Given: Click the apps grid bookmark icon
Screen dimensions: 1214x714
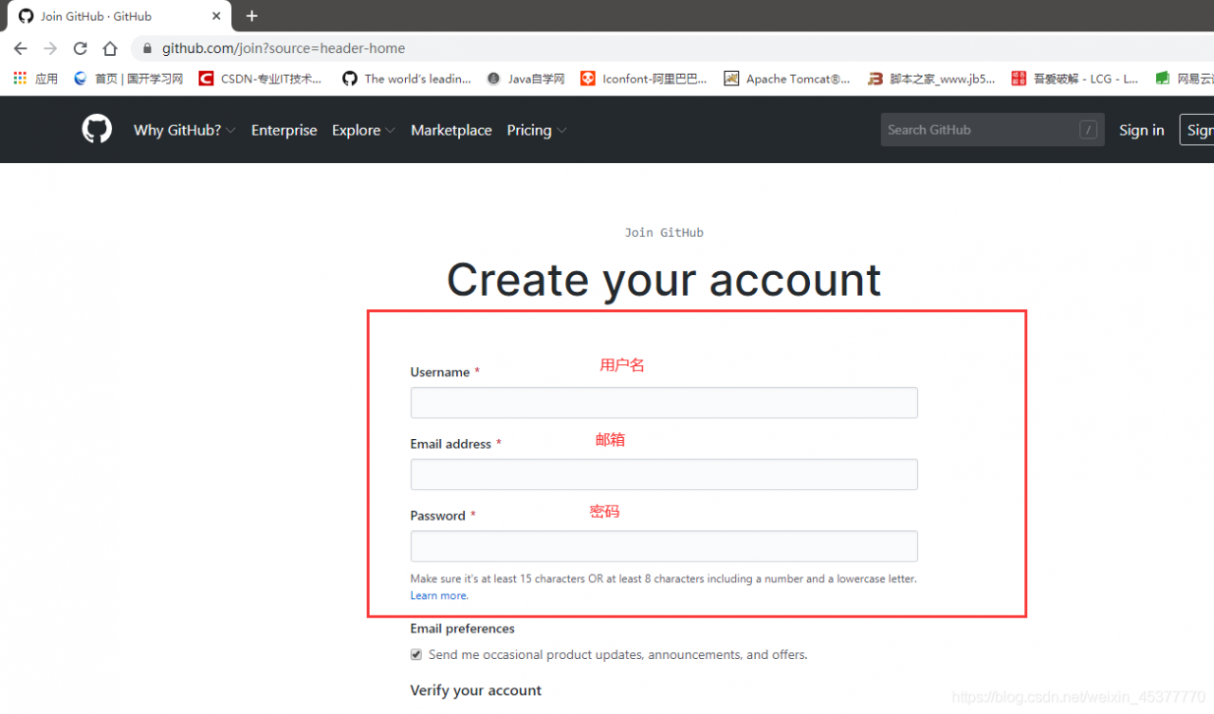Looking at the screenshot, I should 20,79.
